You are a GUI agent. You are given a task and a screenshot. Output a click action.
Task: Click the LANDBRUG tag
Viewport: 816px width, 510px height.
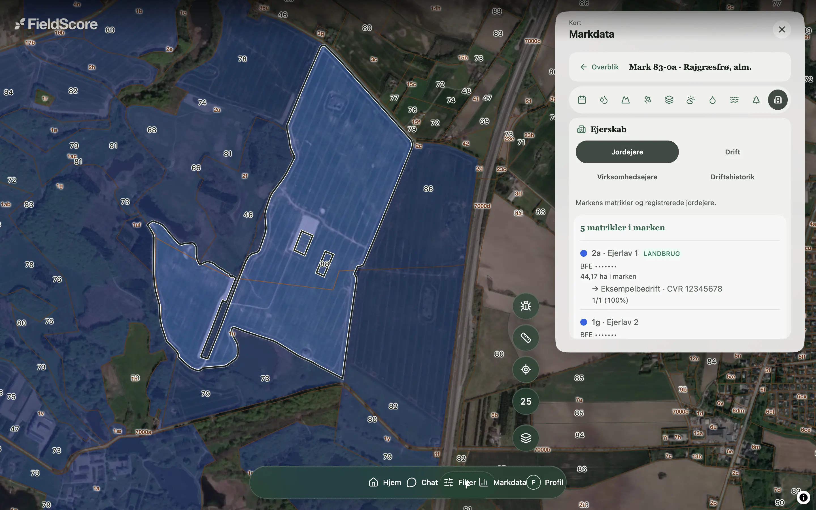click(x=662, y=254)
